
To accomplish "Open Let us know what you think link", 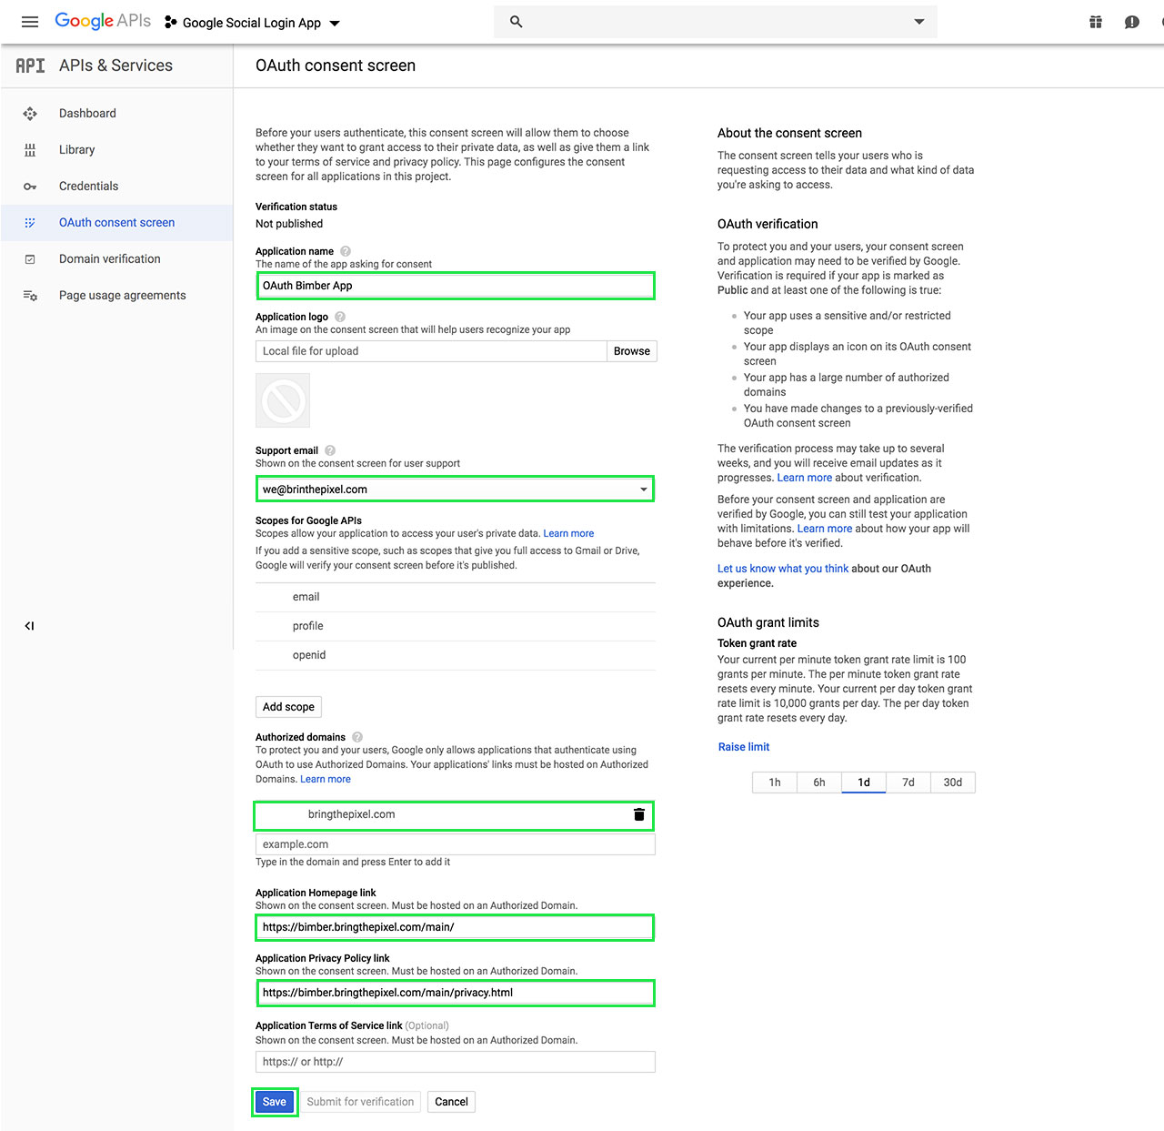I will 783,569.
